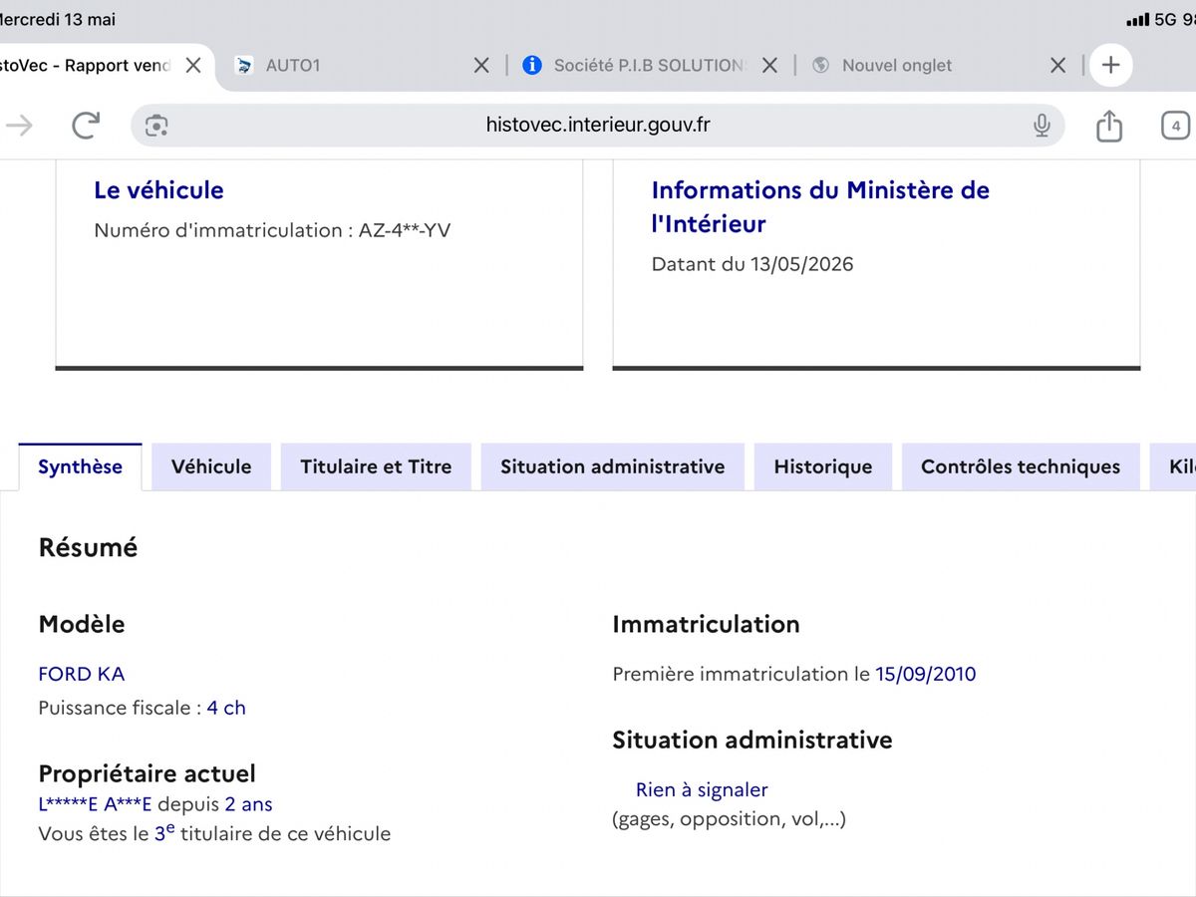Select the Situation administrative tab
The height and width of the screenshot is (897, 1196).
coord(613,466)
